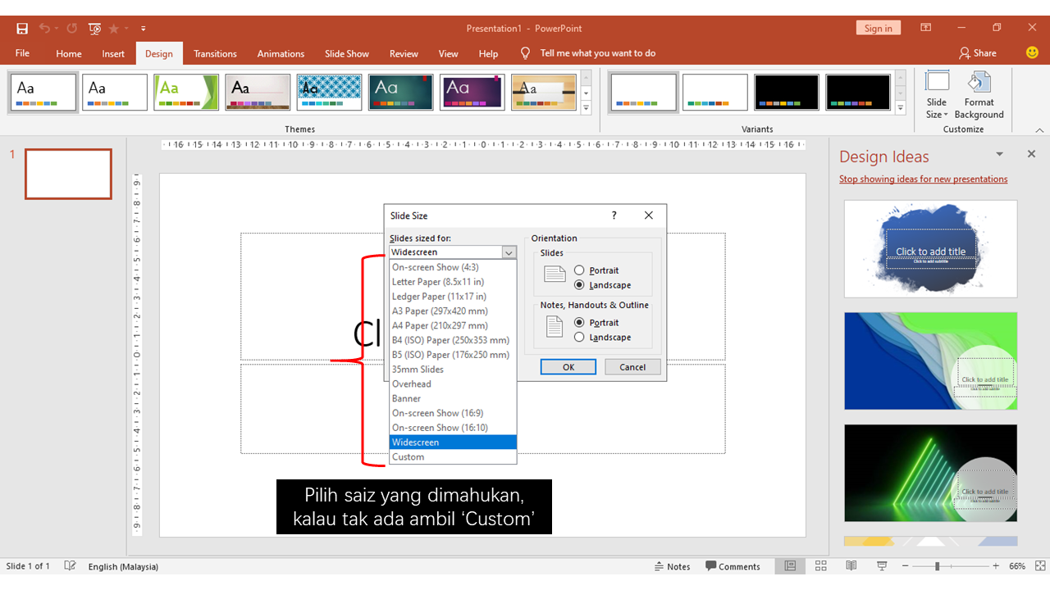The height and width of the screenshot is (590, 1050).
Task: Close the Slide Size dialog with X
Action: pos(649,216)
